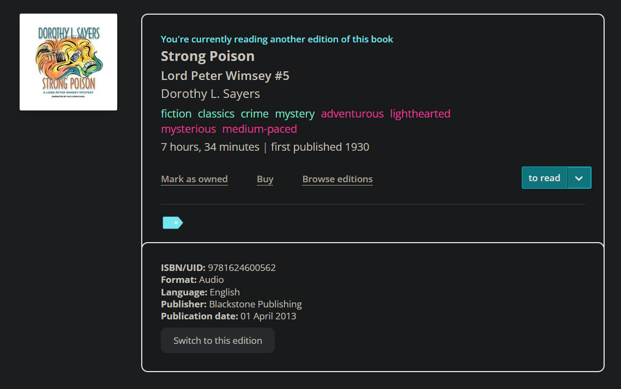Screen dimensions: 621x389
Task: Open the Strong Poison cover thumbnail
Action: (68, 62)
